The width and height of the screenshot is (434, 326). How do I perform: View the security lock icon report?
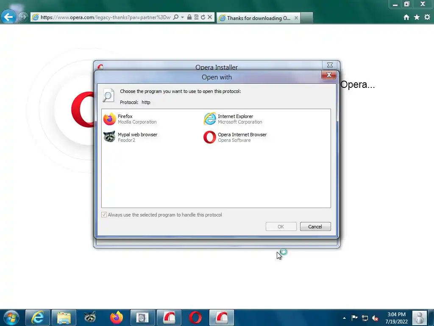click(189, 17)
